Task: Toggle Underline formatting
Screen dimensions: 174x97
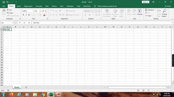Action: [x=29, y=15]
